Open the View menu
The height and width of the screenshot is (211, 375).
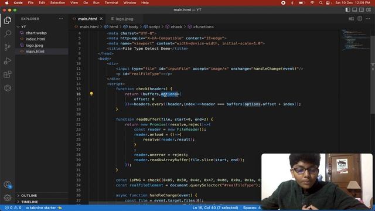click(74, 2)
